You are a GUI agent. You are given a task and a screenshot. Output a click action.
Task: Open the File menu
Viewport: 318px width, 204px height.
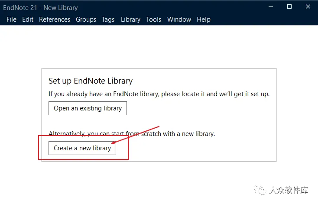pos(11,19)
